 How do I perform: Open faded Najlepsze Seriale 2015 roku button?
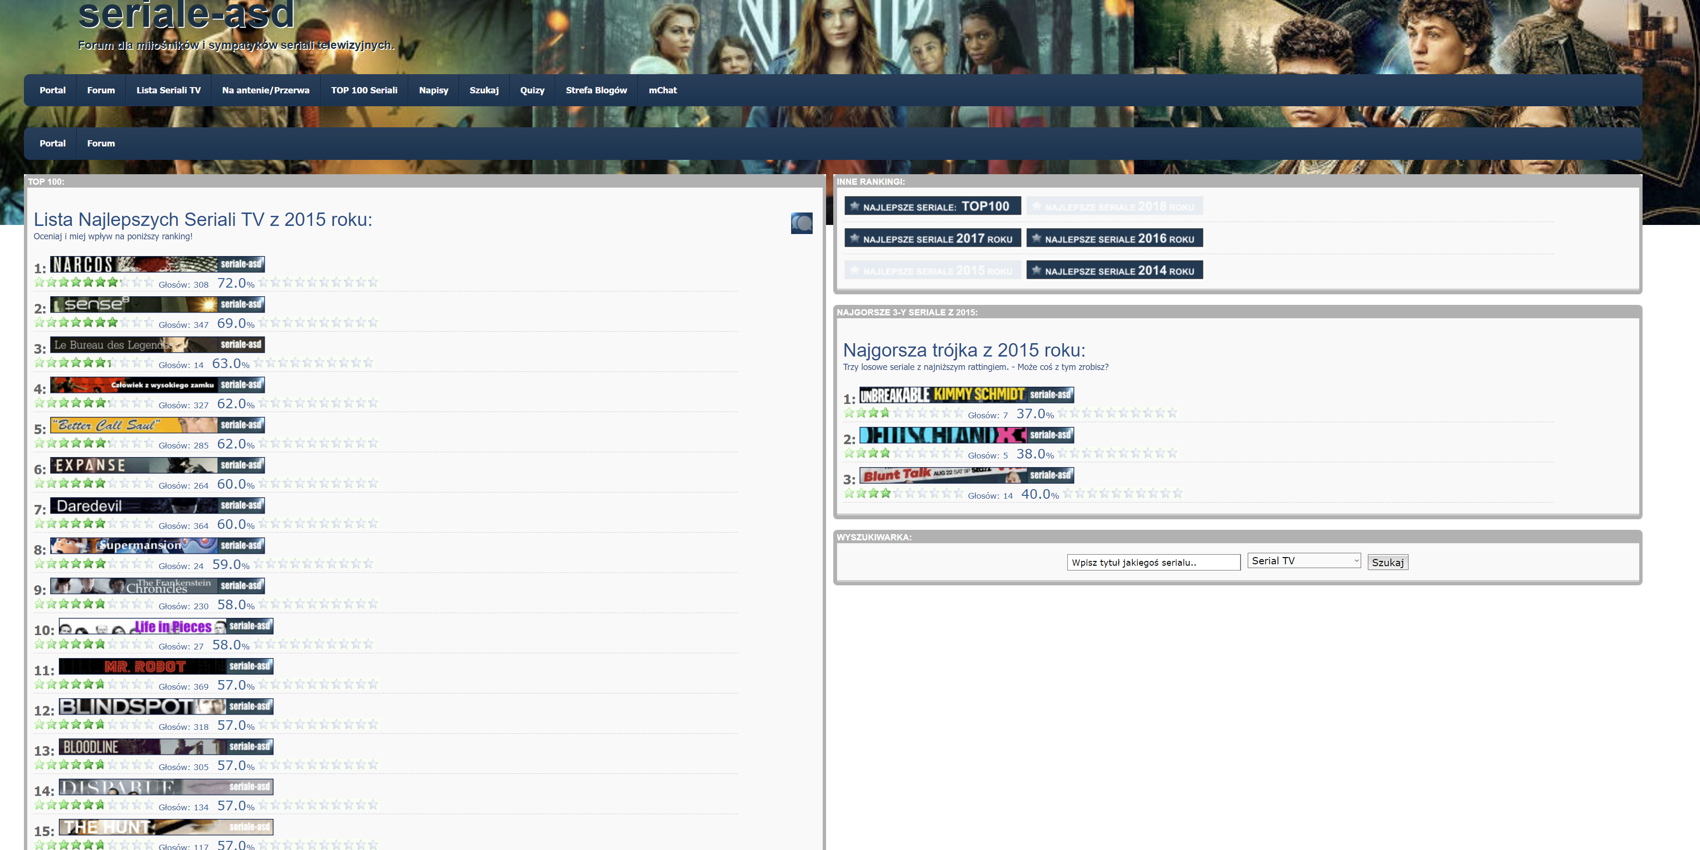pos(932,270)
